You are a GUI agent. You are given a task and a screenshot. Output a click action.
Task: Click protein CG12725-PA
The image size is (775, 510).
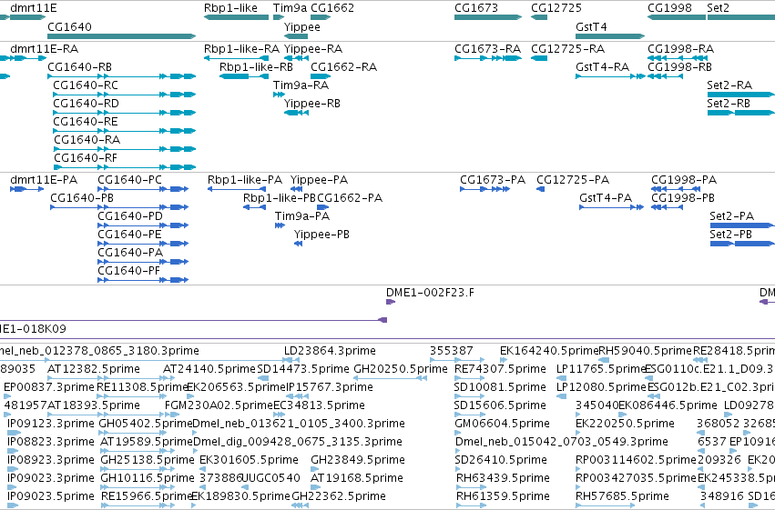point(573,181)
